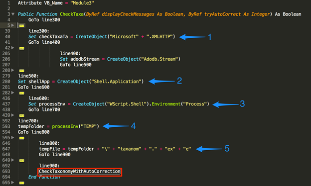Click the processEnv variable on line 437
Screen dimensions: 311x186
click(x=52, y=104)
